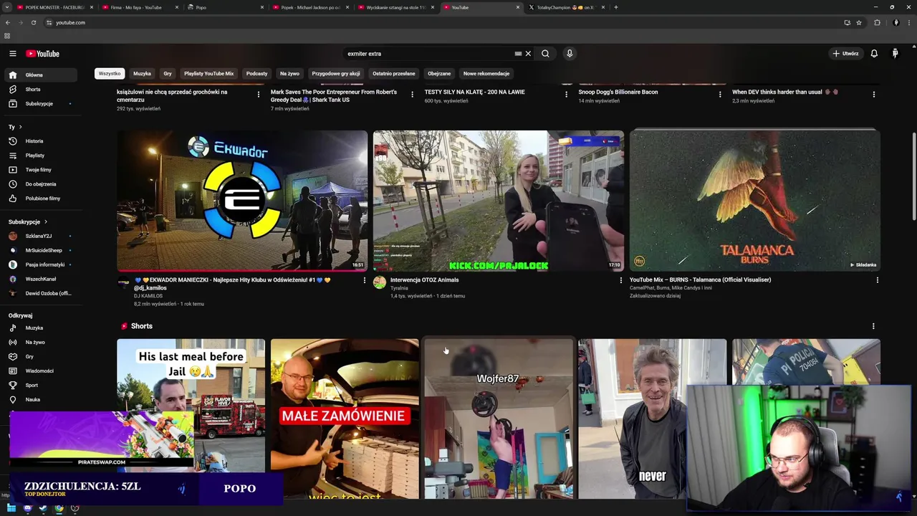Open Gry under Odkrywaj

pyautogui.click(x=42, y=356)
